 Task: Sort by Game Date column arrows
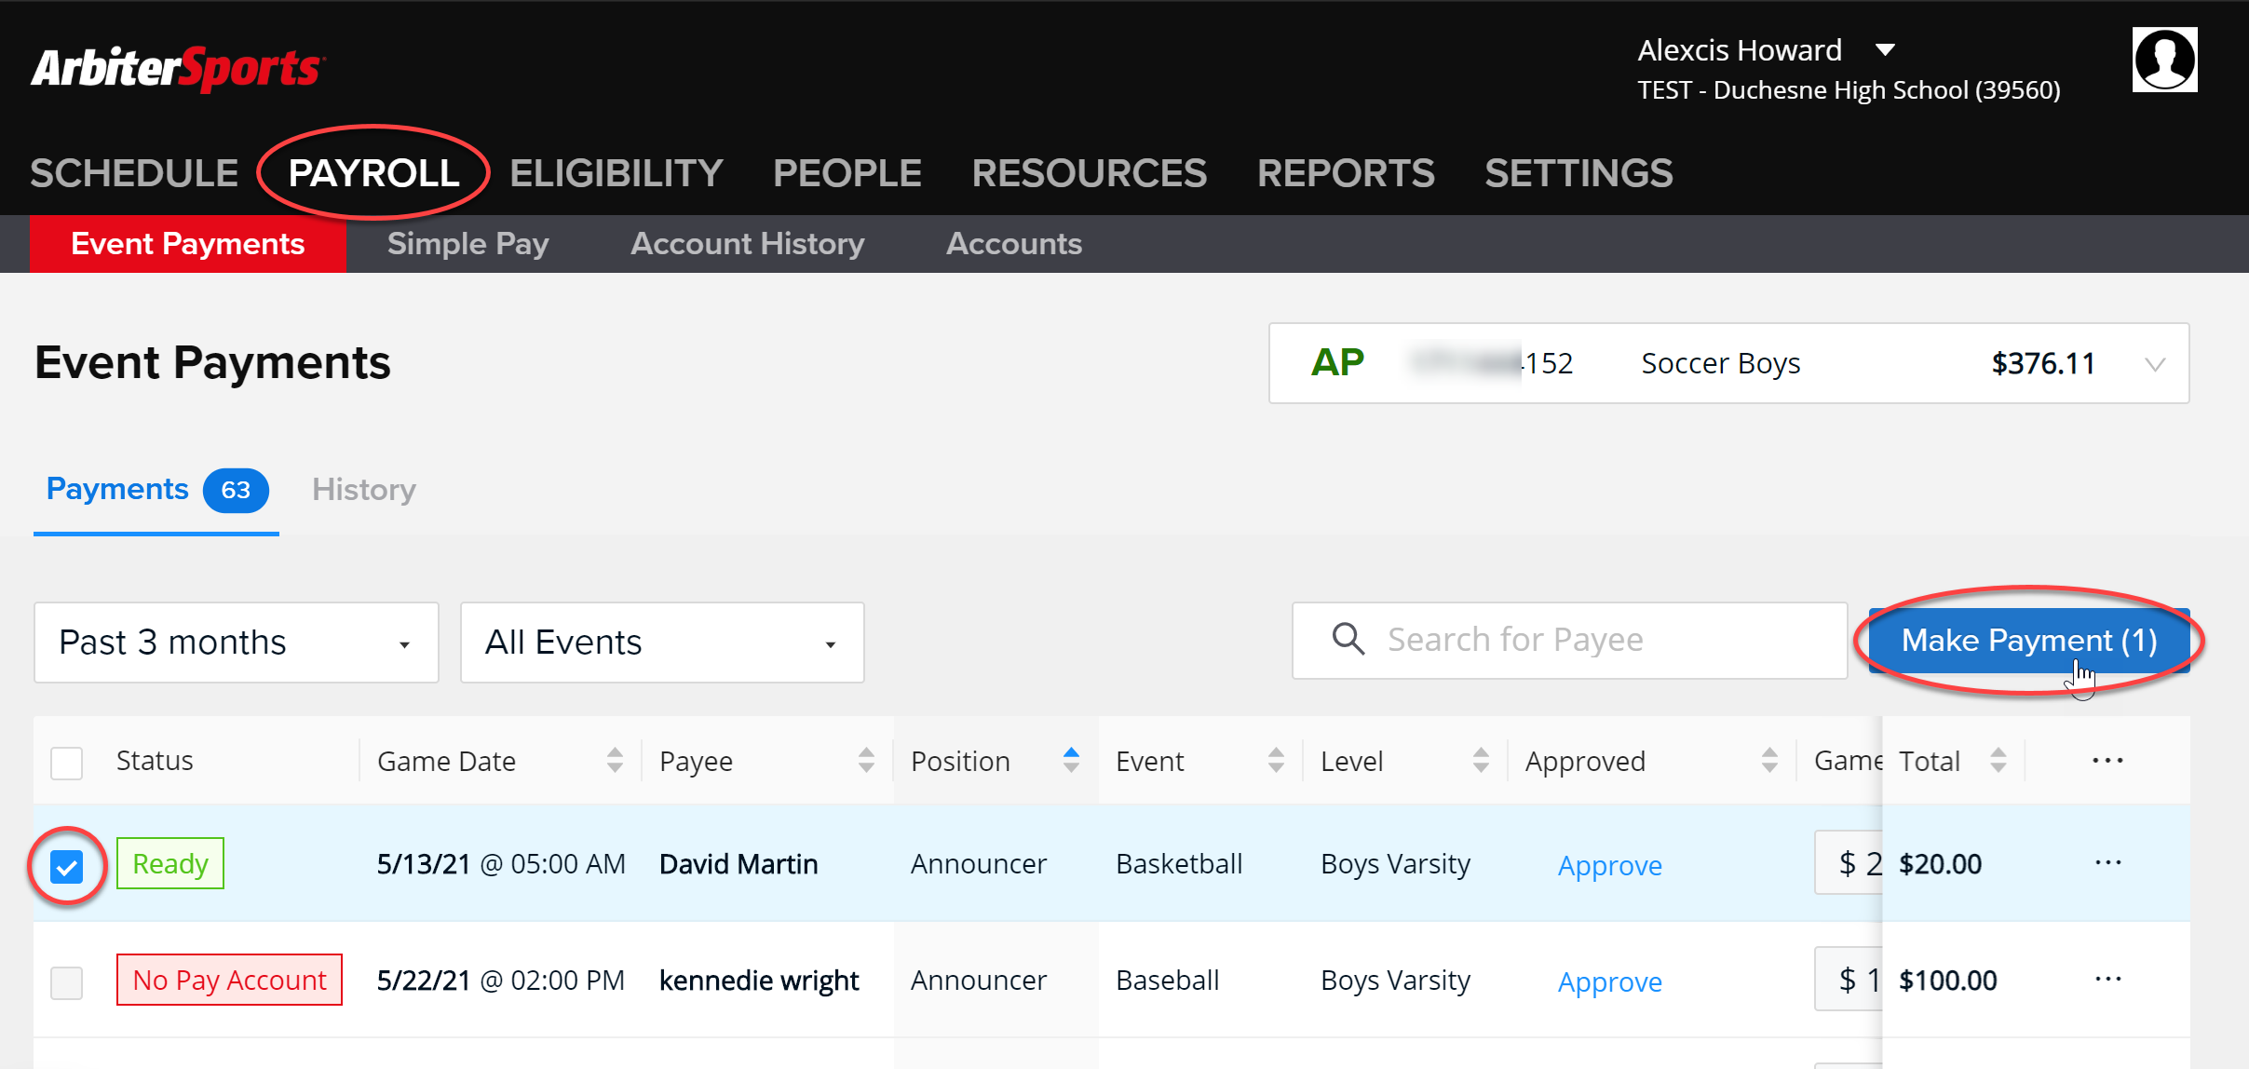coord(615,761)
